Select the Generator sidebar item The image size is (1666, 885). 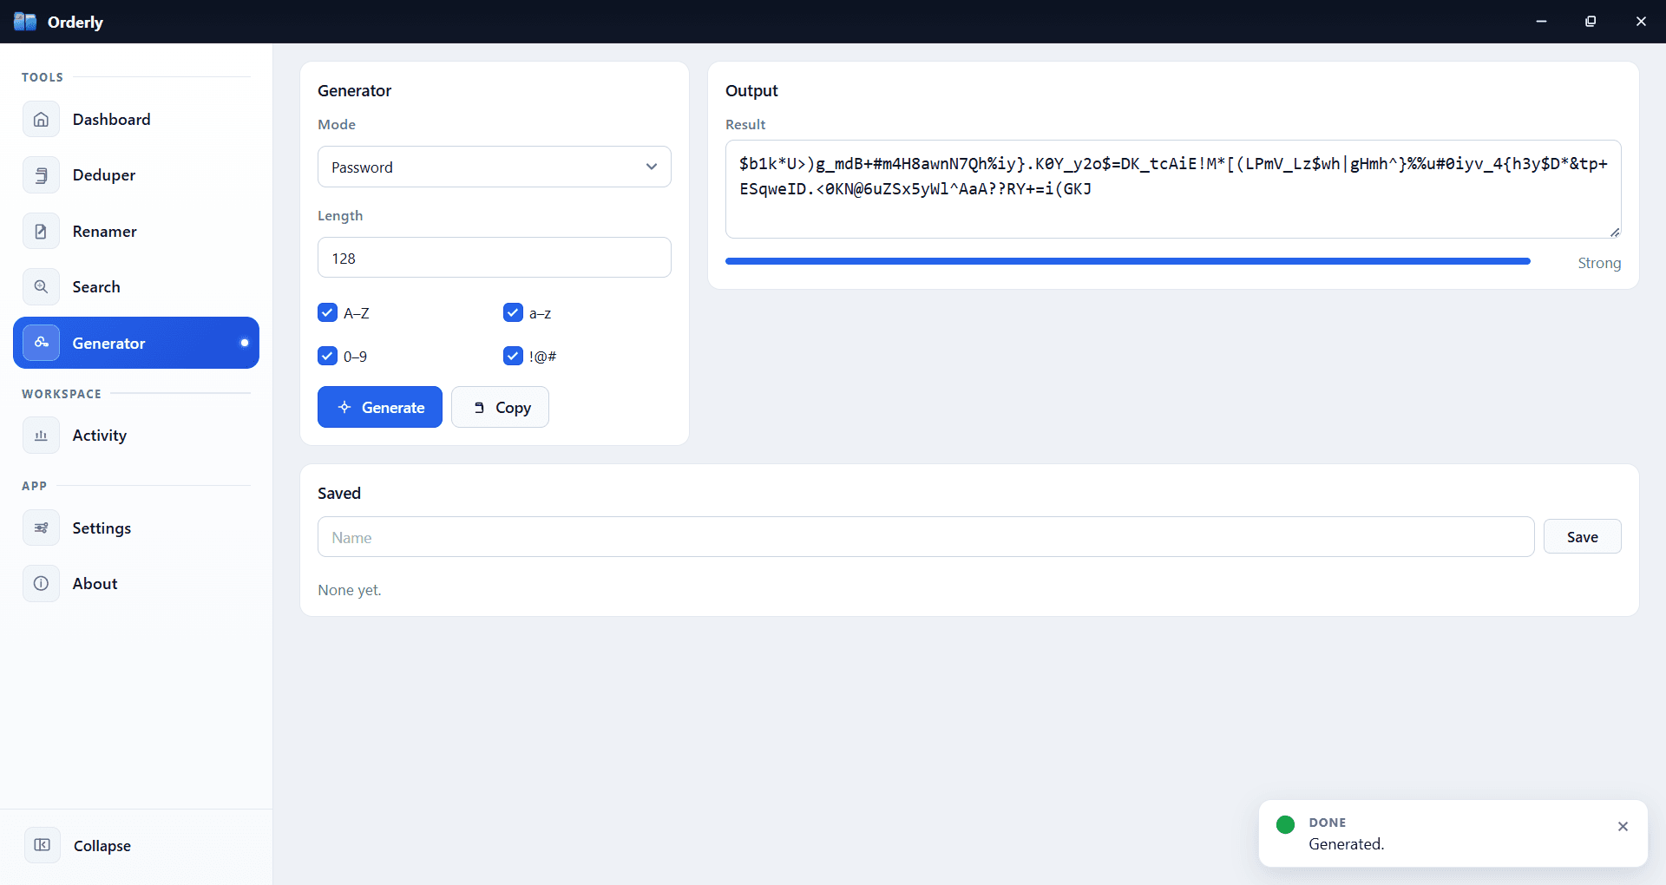tap(136, 343)
